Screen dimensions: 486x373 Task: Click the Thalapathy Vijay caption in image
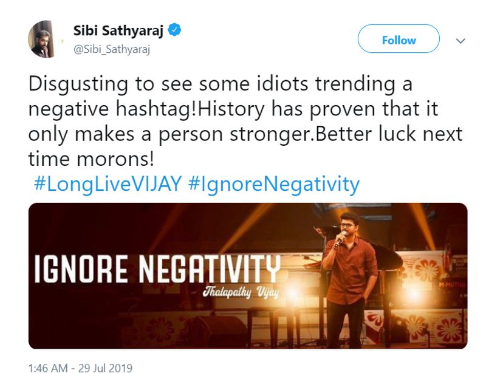241,292
